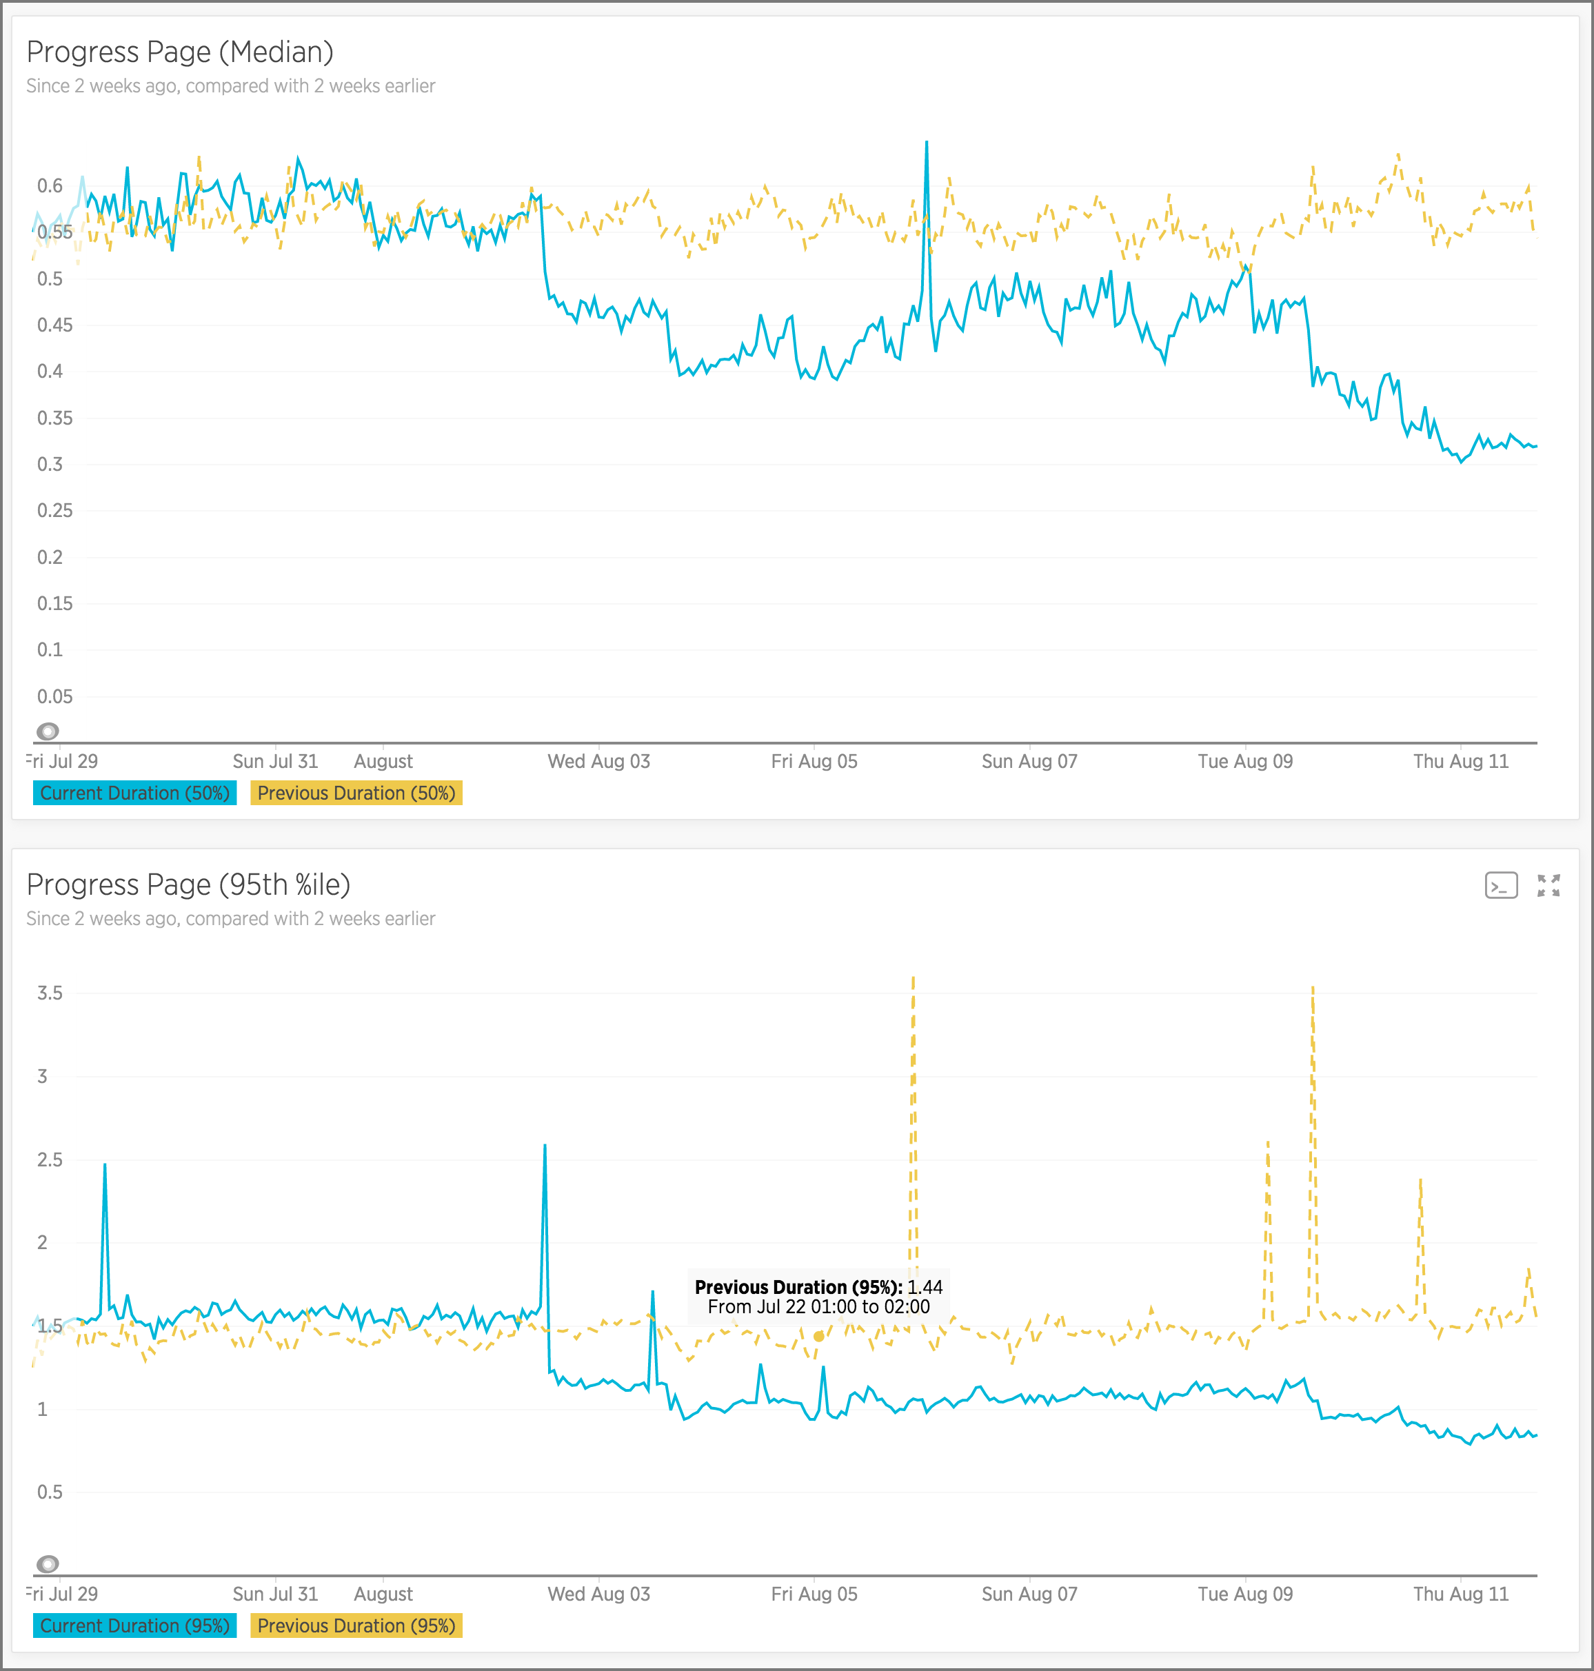
Task: Click the 95th %ile chart's time range subtitle
Action: (x=230, y=918)
